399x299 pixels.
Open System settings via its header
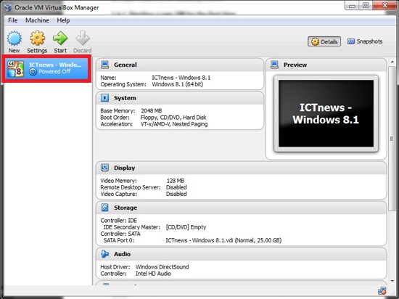125,98
